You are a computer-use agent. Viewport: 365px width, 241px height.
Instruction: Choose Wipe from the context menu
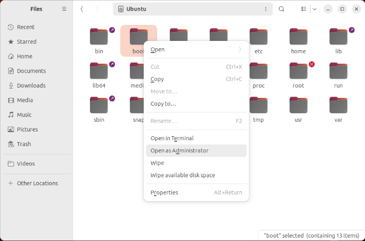[196, 163]
